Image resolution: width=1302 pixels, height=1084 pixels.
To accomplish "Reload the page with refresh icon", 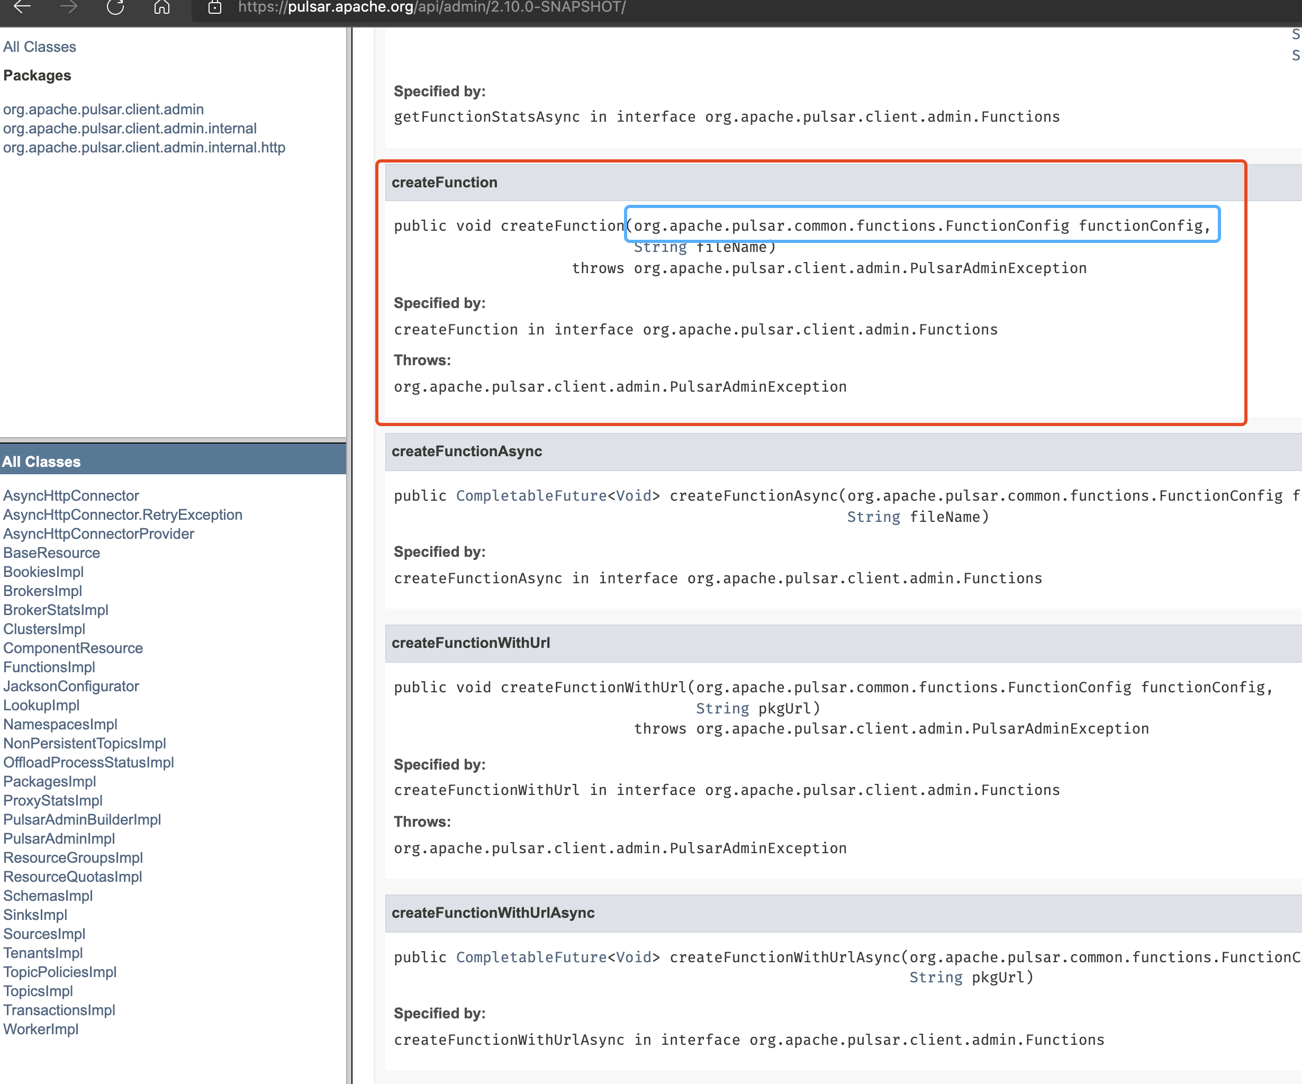I will 115,7.
